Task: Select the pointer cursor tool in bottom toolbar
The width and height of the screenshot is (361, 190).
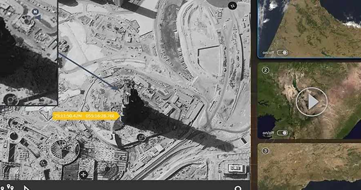Action: coord(27,188)
